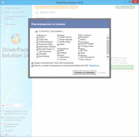Viewport: 139px width, 137px height.
Task: Click Начать установку button
Action: [x=84, y=73]
